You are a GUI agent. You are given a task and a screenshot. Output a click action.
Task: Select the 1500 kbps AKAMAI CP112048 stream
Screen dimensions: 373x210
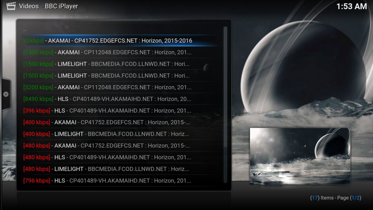coord(121,52)
